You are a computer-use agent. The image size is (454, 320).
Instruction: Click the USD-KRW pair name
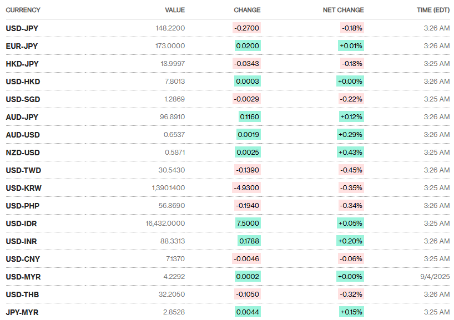click(23, 188)
